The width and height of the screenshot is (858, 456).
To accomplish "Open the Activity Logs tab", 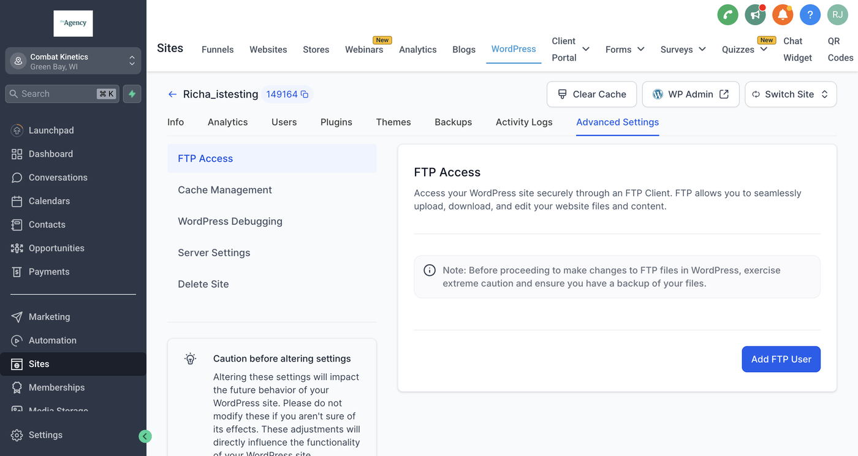I will (524, 122).
